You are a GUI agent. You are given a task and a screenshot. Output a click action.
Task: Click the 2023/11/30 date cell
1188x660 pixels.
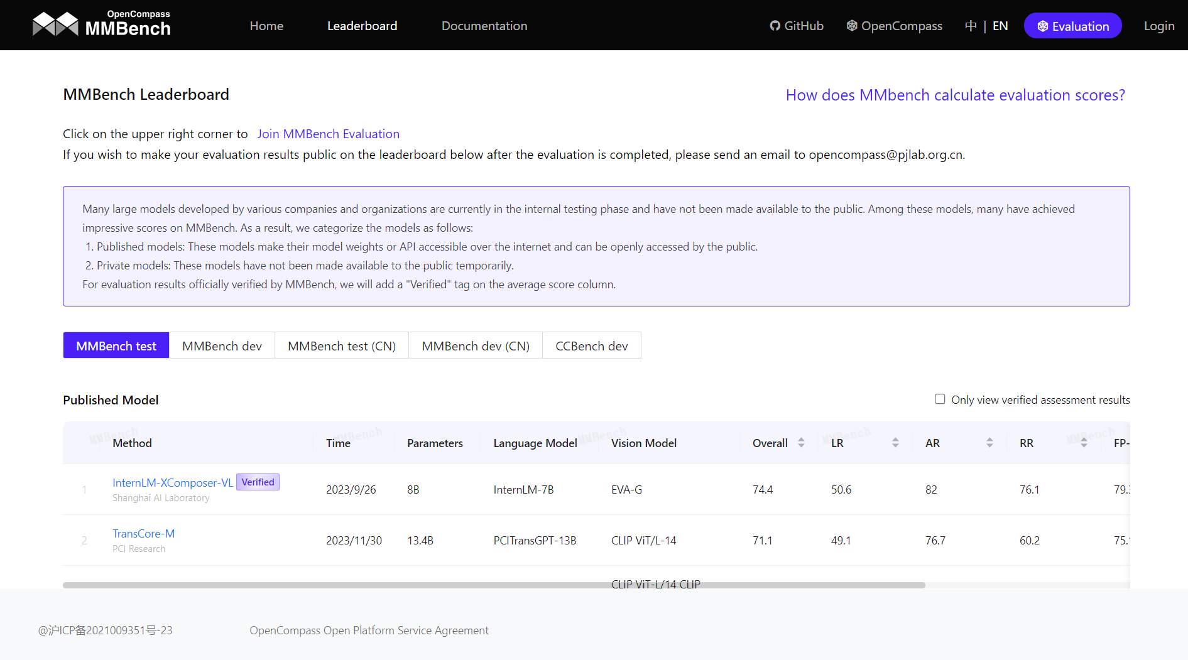click(354, 540)
